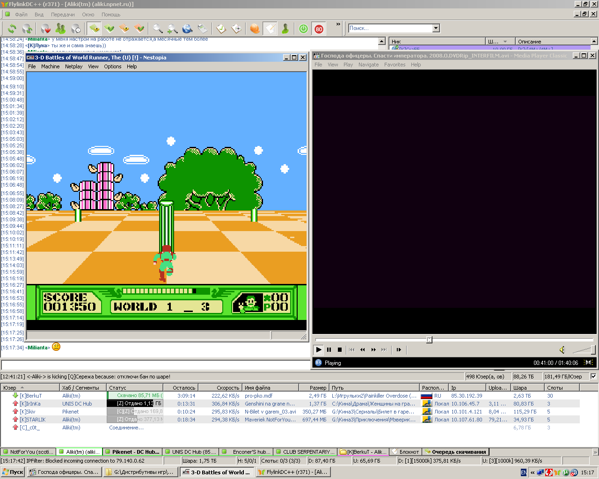This screenshot has width=599, height=479.
Task: Open the Netplay menu in Nestopia
Action: pos(73,66)
